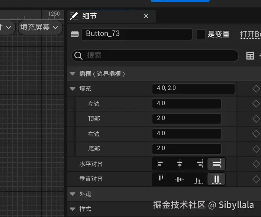Click the 右边 label row
This screenshot has height=217, width=261.
[94, 134]
